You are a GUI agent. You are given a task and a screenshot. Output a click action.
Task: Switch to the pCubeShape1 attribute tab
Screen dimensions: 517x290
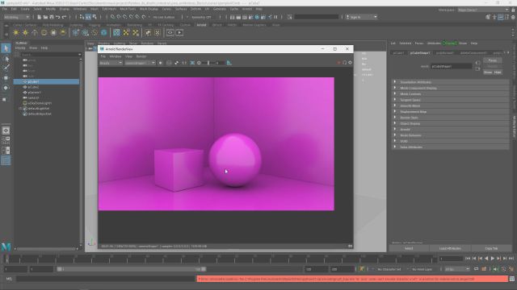click(420, 52)
